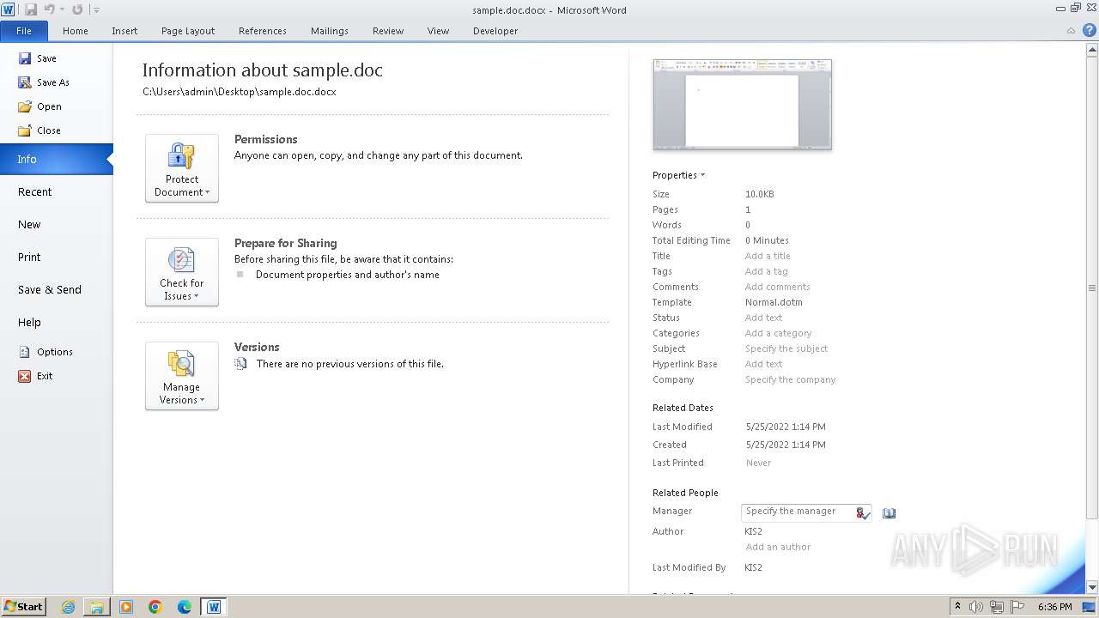
Task: Select Info in backstage sidebar
Action: coord(57,159)
